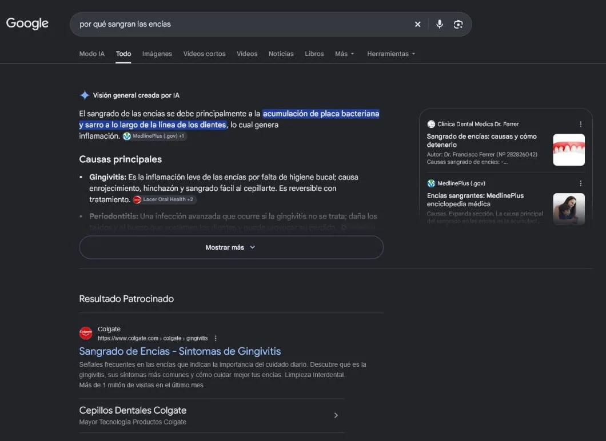Open Sangrado de Encías - Síntomas de Gingivitis link
Screen dimensions: 606x441
tap(180, 351)
